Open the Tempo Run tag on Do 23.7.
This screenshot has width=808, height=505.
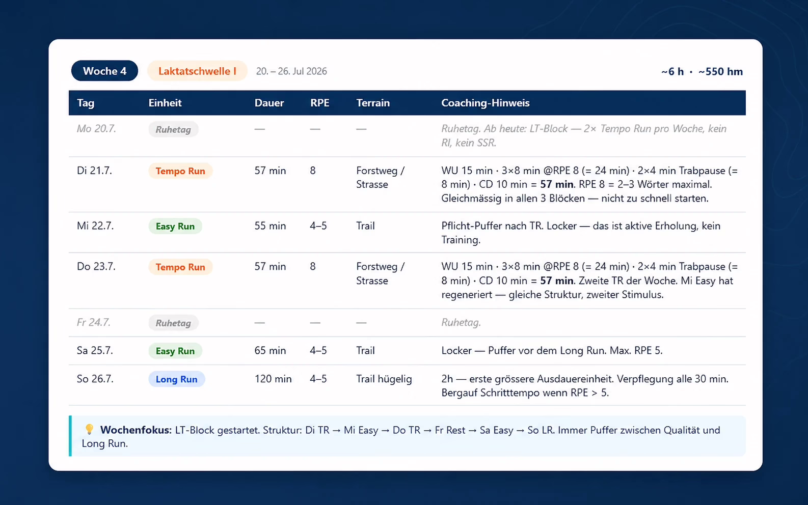pos(180,267)
